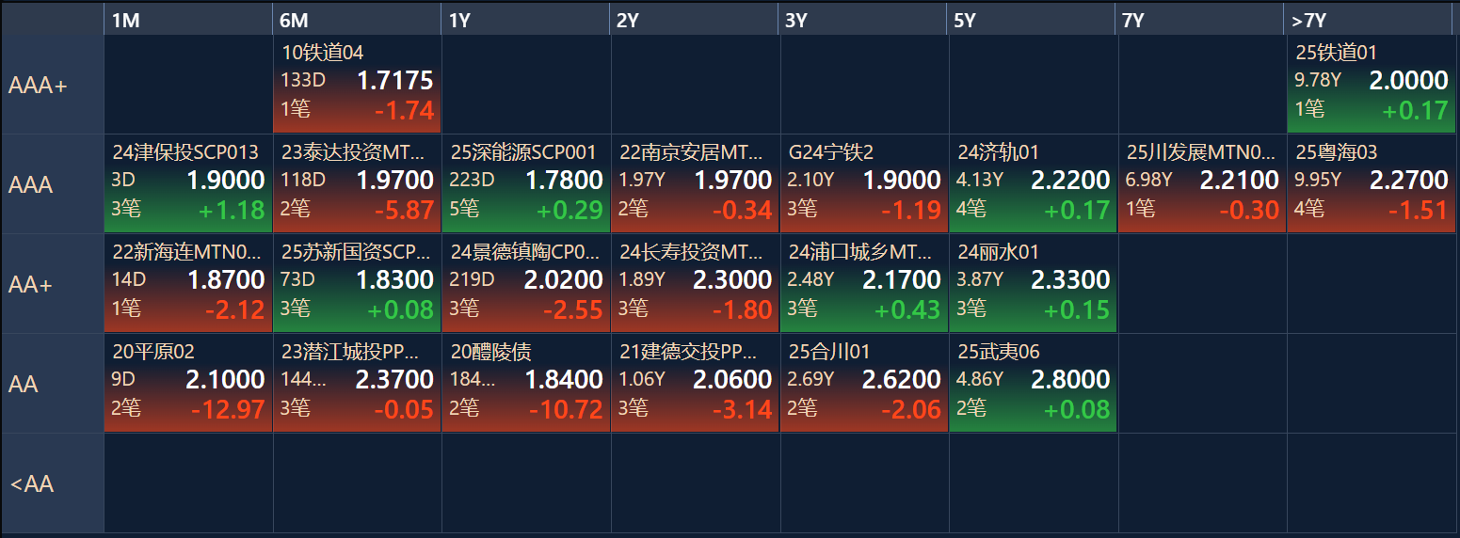Select the 25深能源SCP001 tile
1460x538 pixels.
tap(525, 184)
